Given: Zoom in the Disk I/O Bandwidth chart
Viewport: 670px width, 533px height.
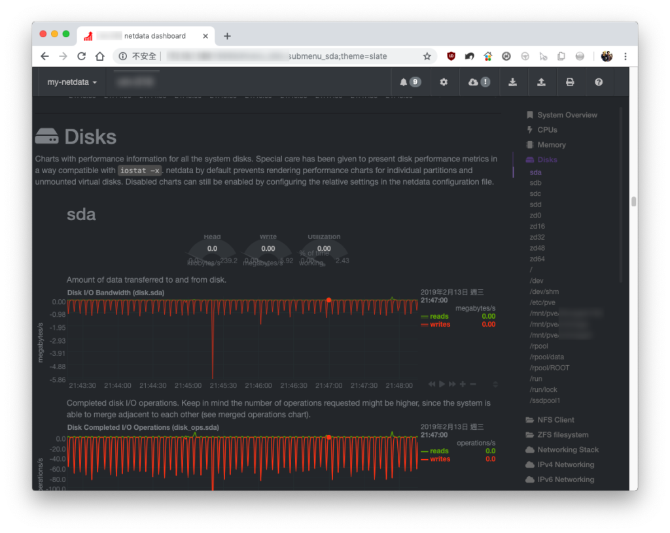Looking at the screenshot, I should point(463,384).
